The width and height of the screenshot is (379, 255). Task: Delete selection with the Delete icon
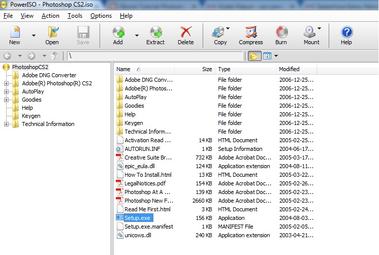pyautogui.click(x=186, y=32)
